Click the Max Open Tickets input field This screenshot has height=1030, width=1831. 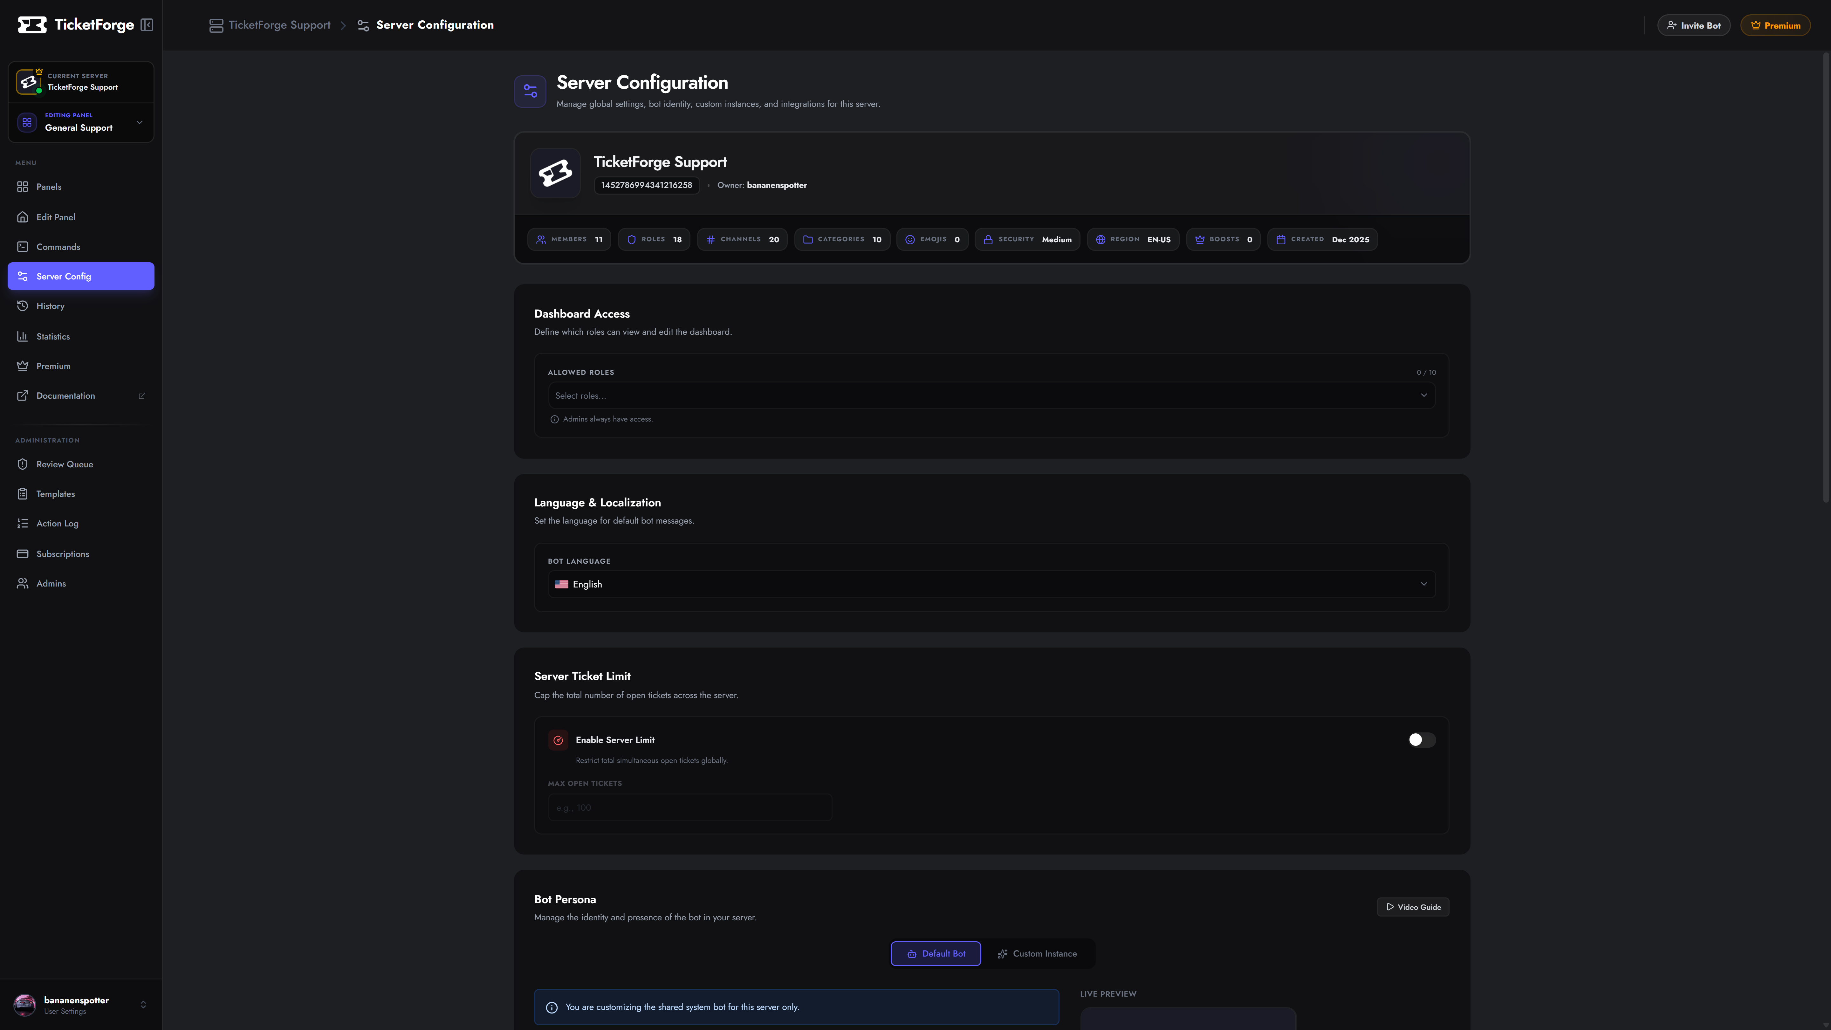click(x=689, y=807)
